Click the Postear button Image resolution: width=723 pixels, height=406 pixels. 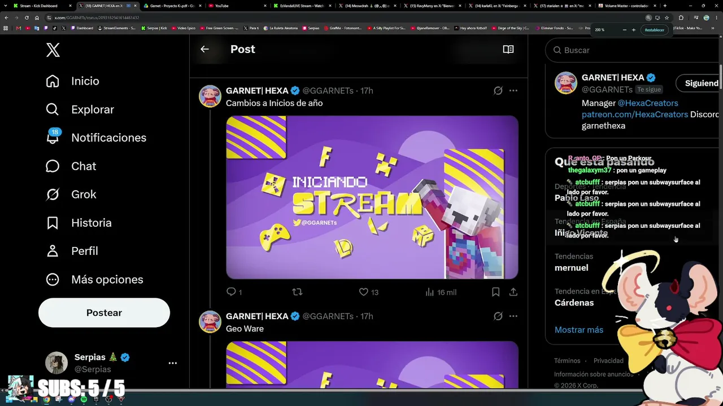tap(104, 313)
